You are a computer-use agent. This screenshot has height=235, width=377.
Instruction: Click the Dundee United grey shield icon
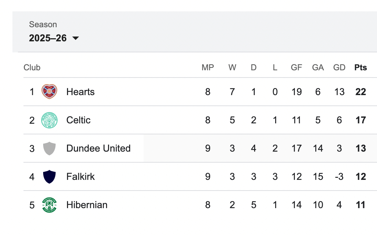coord(49,149)
